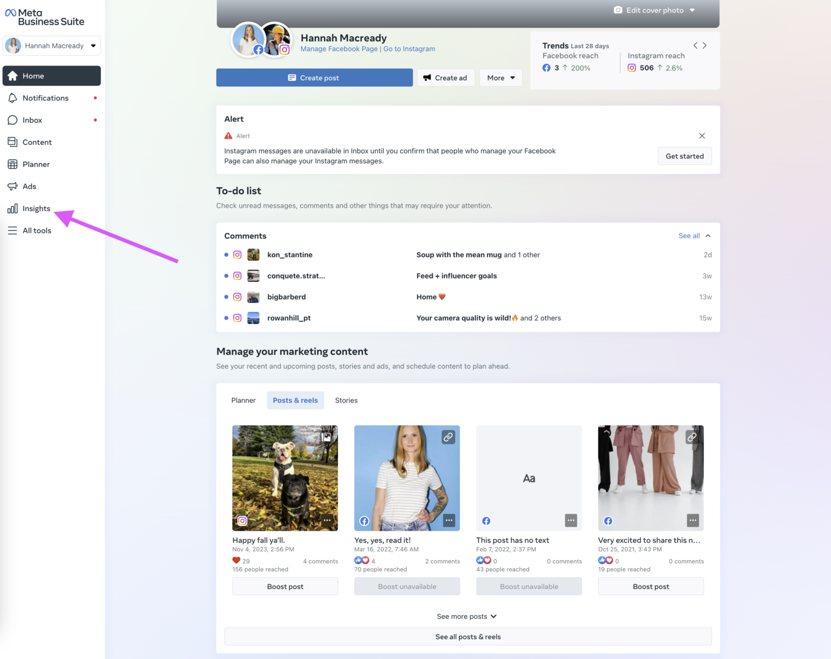Expand See more posts

tap(467, 616)
